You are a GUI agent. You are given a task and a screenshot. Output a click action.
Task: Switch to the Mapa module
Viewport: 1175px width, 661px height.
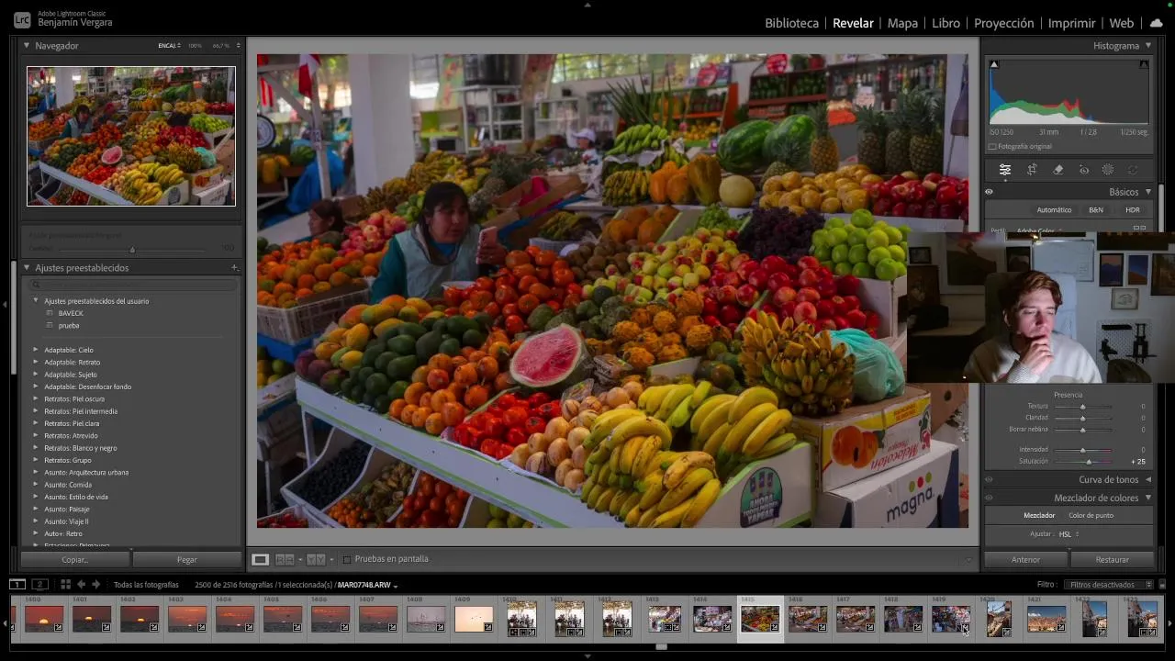click(902, 23)
